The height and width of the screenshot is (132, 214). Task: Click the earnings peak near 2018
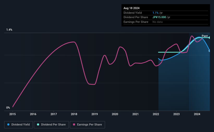(x=74, y=42)
